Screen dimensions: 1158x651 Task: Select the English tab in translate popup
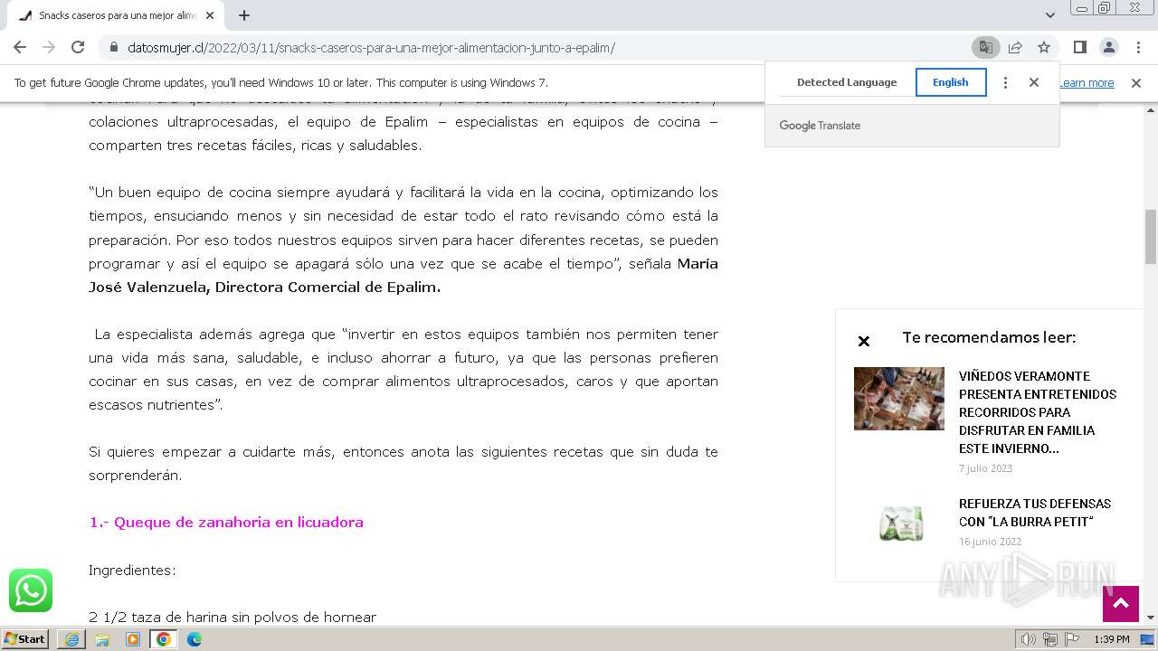pos(951,82)
